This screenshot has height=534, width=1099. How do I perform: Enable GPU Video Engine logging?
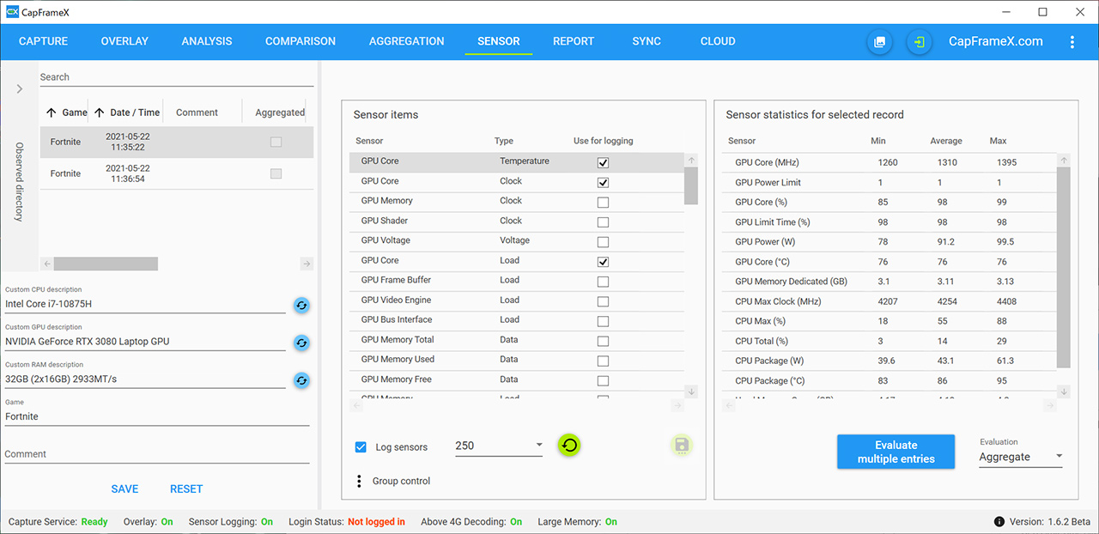603,301
